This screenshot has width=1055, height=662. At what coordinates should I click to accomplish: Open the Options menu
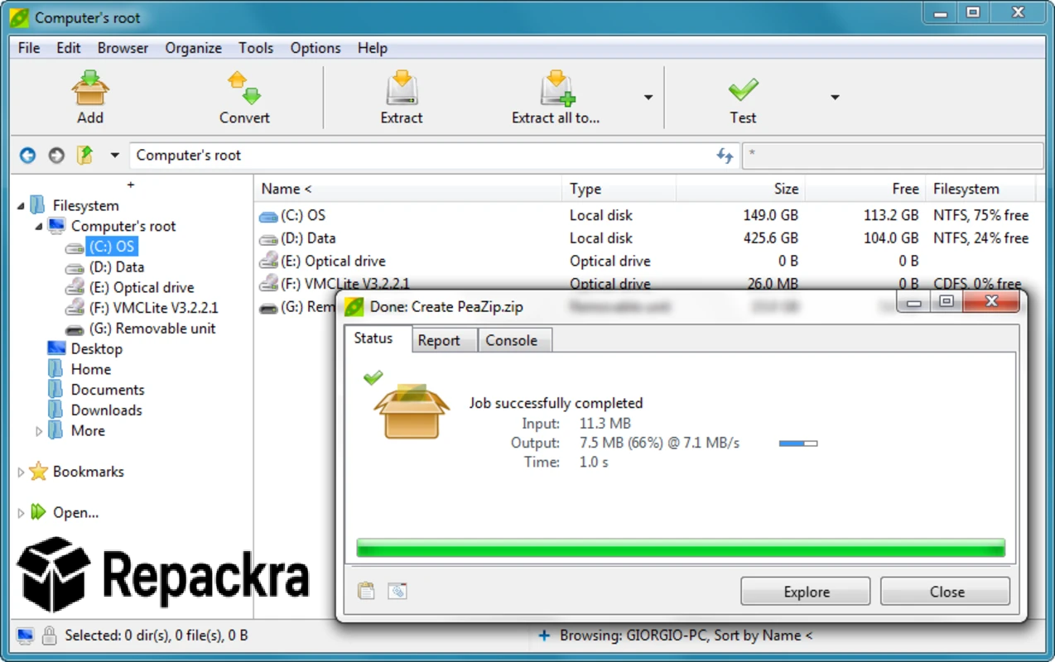(316, 48)
